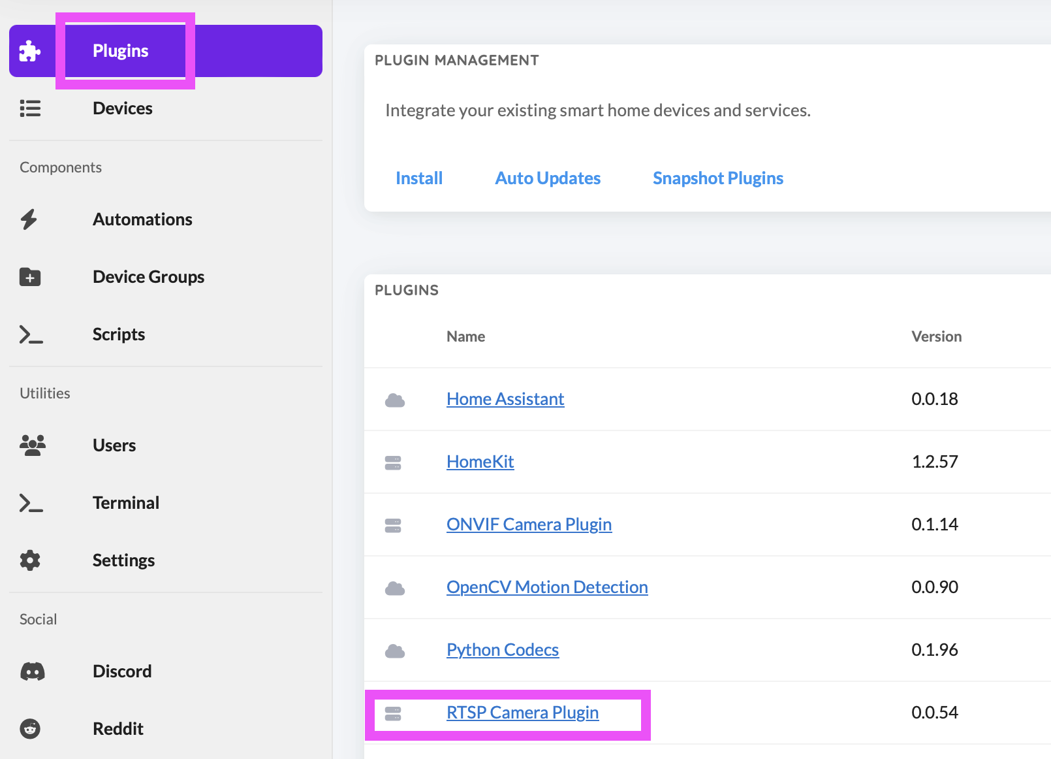
Task: Click the Auto Updates button
Action: [x=548, y=178]
